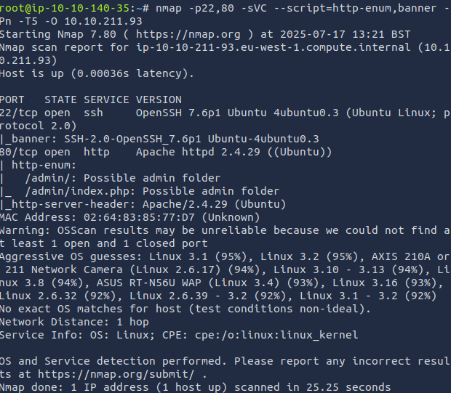Click the root@ip-10-10-140-35 prompt text
451x393 pixels.
click(65, 8)
